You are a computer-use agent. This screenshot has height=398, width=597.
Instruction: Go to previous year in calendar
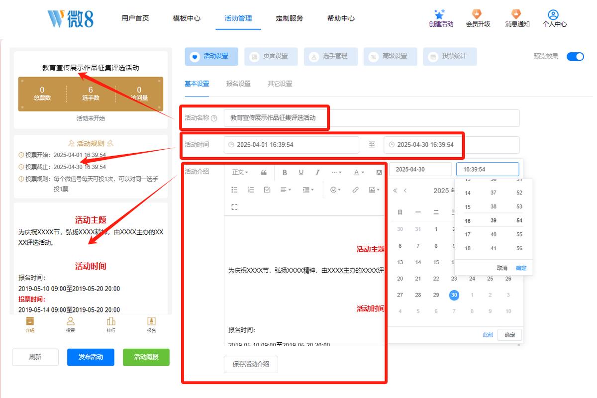point(396,191)
